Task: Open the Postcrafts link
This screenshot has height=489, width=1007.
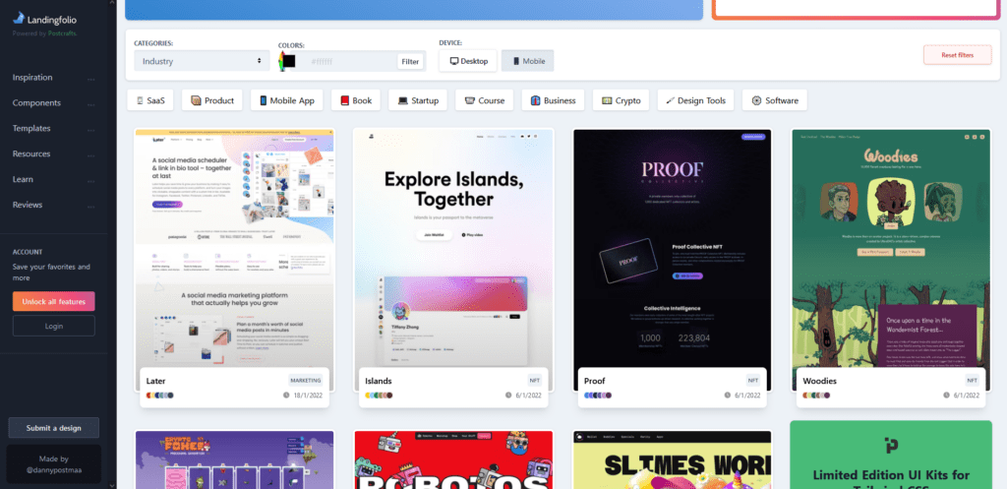Action: click(62, 32)
